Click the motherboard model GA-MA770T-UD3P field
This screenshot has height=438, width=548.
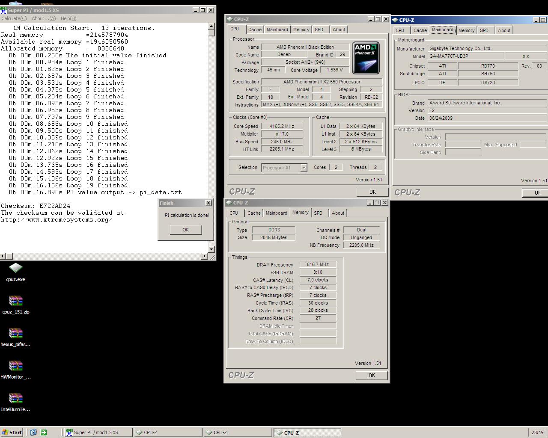point(466,56)
